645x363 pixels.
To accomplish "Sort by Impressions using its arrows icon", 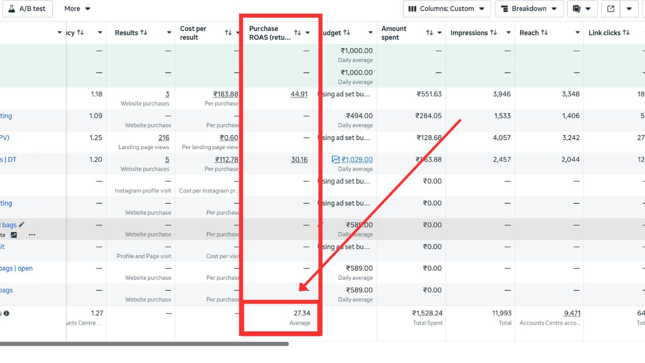I will click(493, 32).
